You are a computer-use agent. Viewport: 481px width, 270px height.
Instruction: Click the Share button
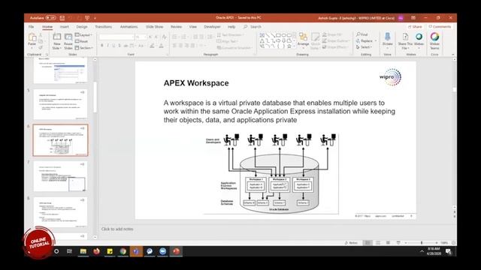pos(415,27)
